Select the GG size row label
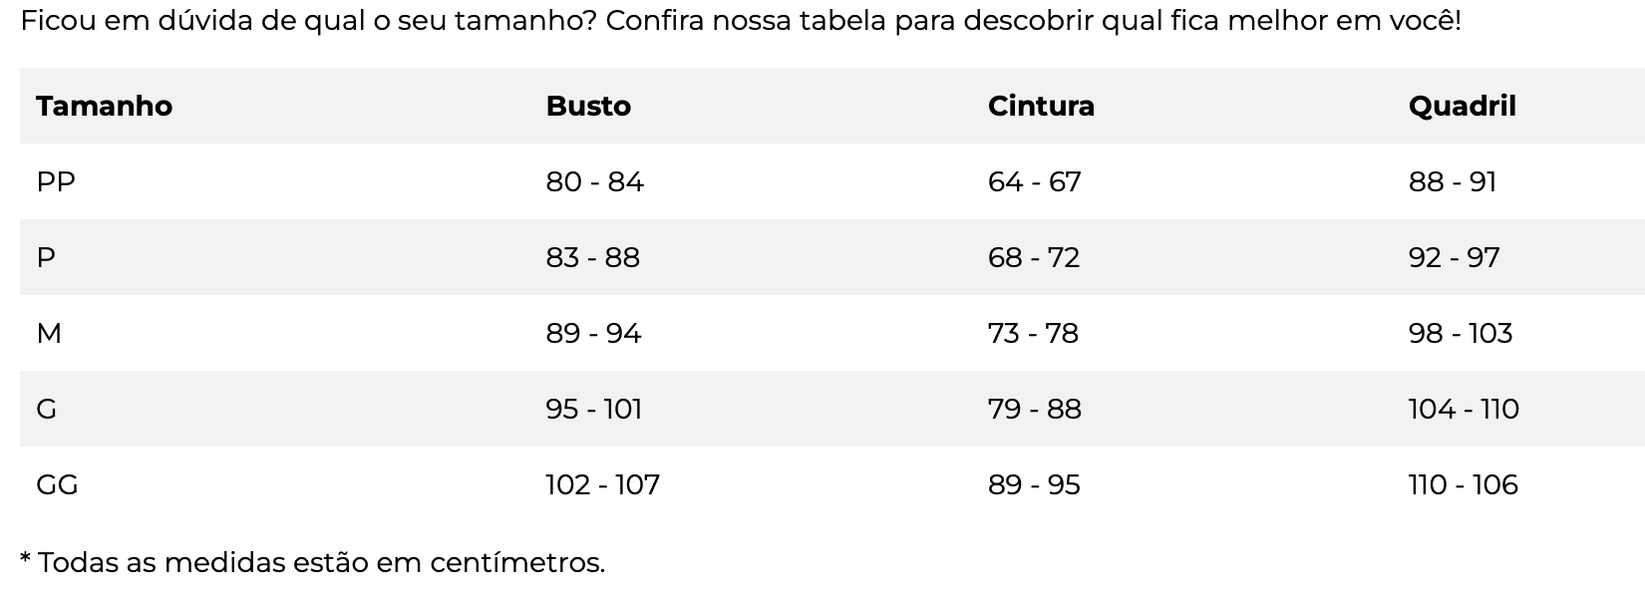 tap(57, 484)
